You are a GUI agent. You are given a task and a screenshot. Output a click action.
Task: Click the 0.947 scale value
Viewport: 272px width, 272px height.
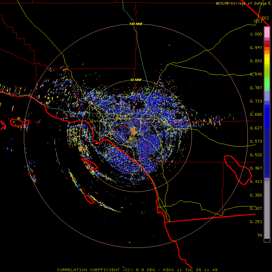coord(256,47)
